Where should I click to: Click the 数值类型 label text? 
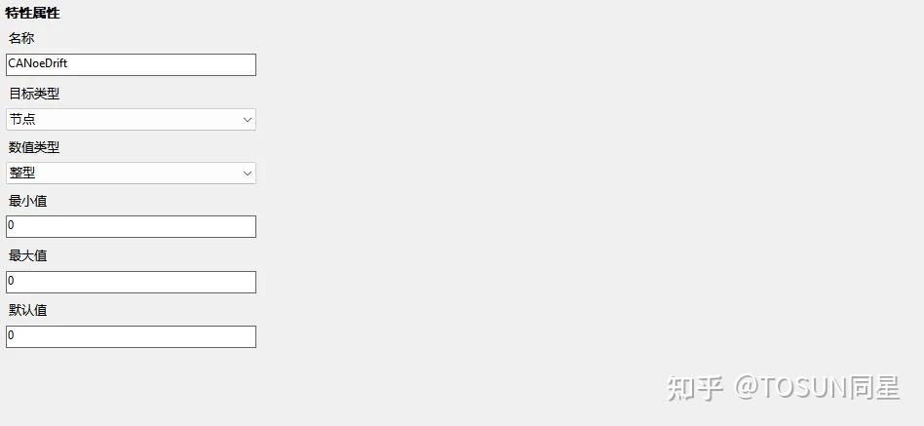[x=34, y=147]
